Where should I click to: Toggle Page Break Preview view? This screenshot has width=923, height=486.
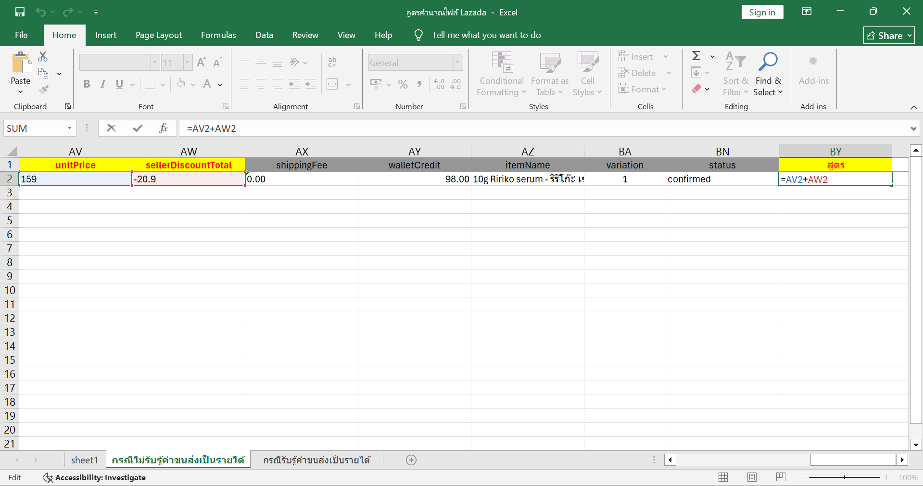tap(781, 477)
